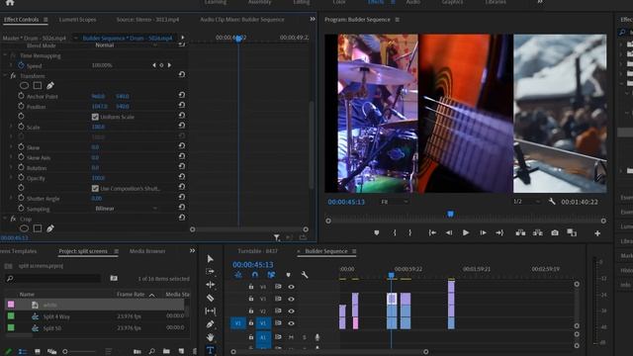The height and width of the screenshot is (356, 633).
Task: Toggle stopwatch animation for Position
Action: (21, 106)
